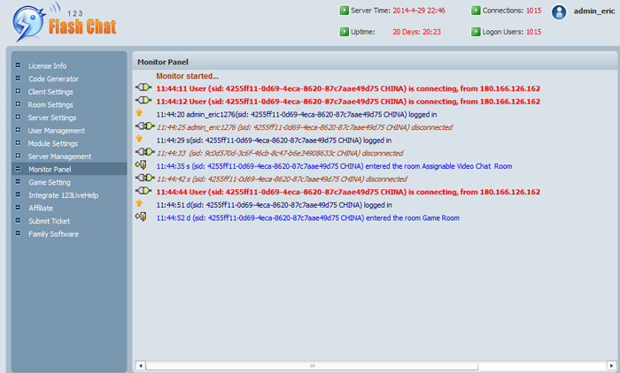Open License Info in the sidebar
The height and width of the screenshot is (373, 620).
point(48,66)
